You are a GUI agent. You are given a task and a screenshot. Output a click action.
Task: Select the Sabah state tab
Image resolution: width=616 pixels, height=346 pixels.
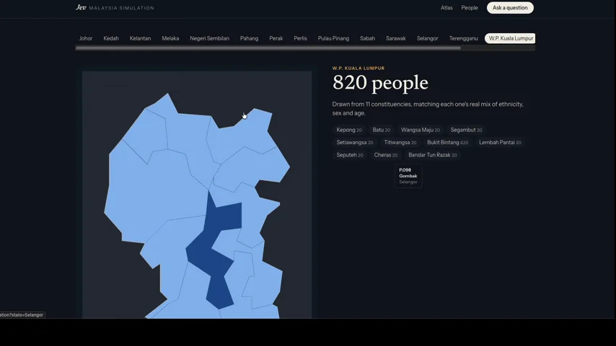click(x=367, y=38)
